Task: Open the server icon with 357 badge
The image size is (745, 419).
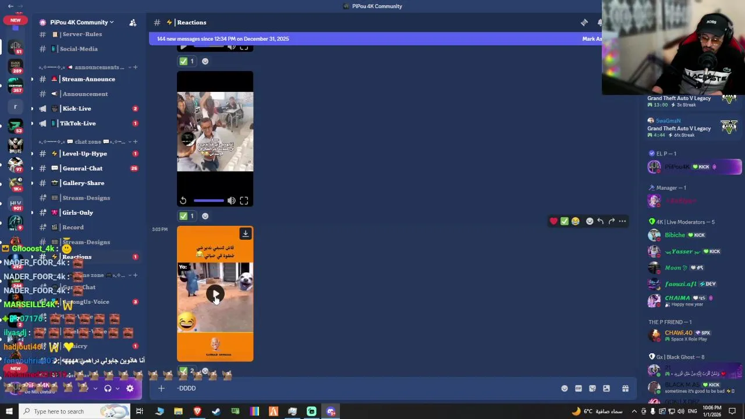Action: pyautogui.click(x=16, y=86)
